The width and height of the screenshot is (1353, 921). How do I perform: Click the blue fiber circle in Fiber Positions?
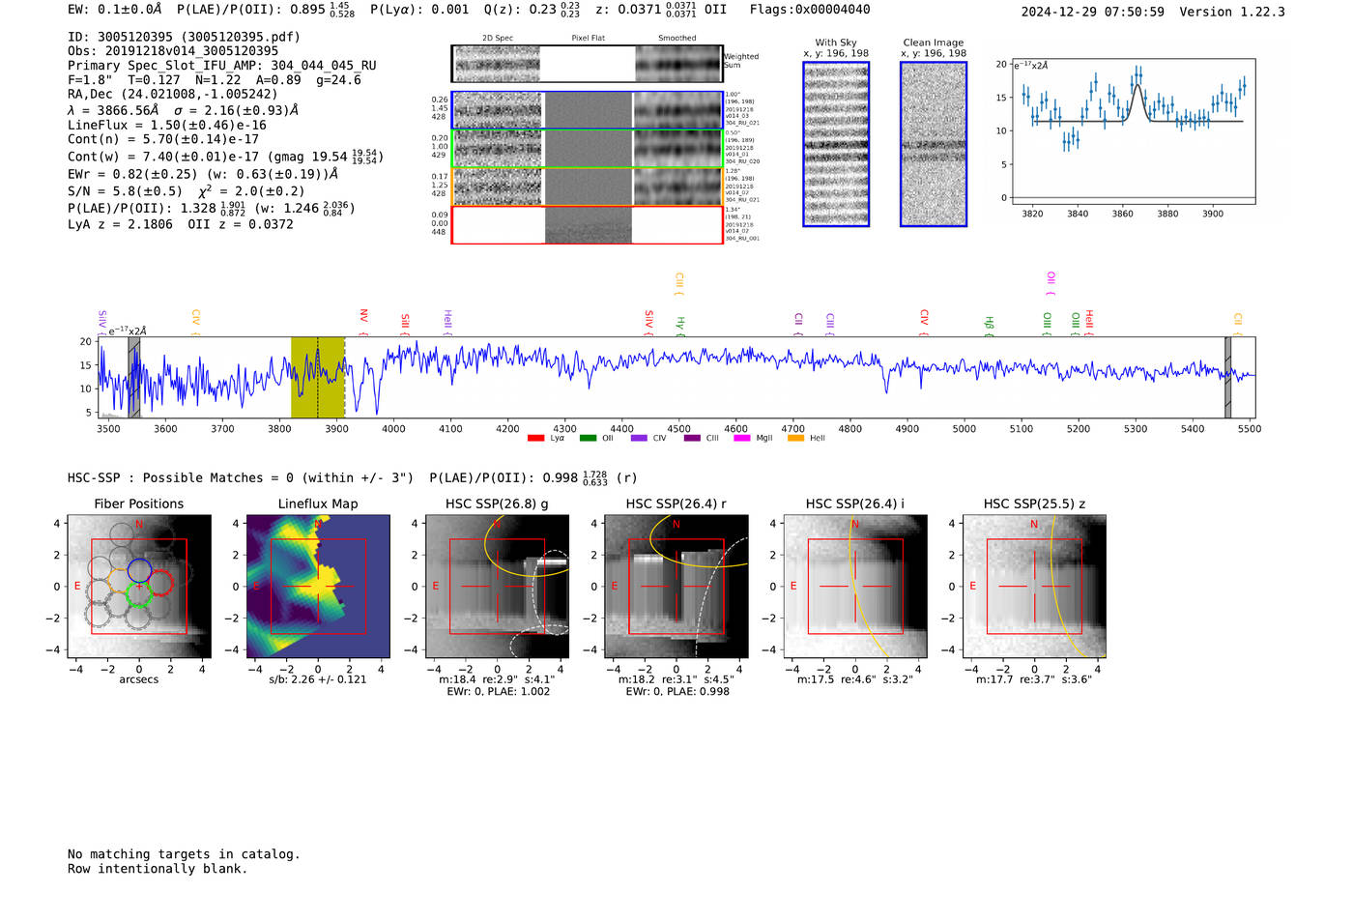coord(139,570)
